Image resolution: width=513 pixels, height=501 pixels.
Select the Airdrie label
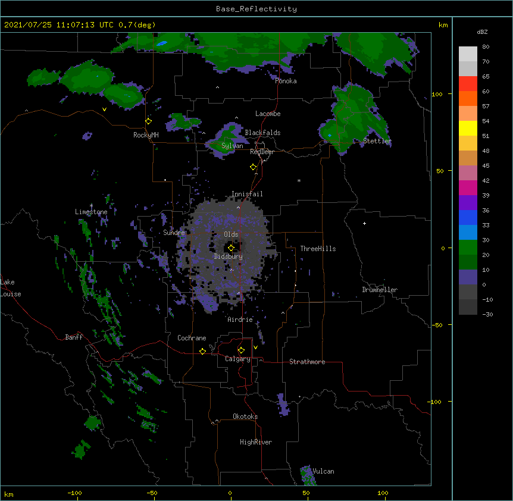[240, 320]
